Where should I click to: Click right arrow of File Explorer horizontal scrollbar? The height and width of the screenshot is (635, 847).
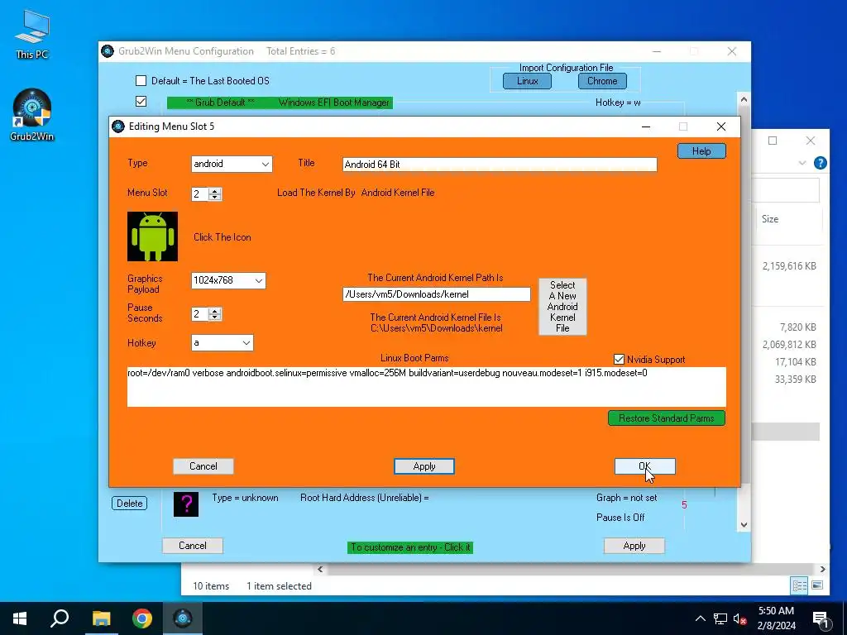pos(822,569)
